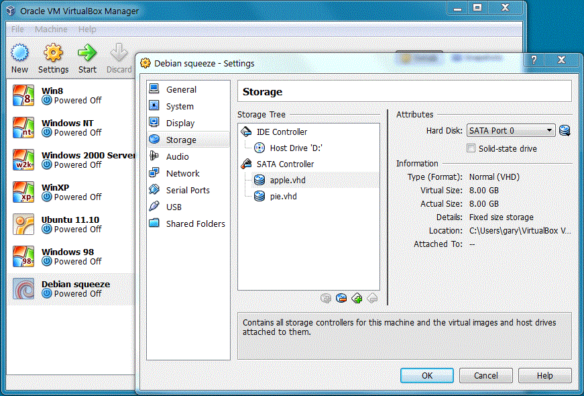The image size is (584, 396).
Task: Click the Discard toolbar icon
Action: [x=119, y=53]
